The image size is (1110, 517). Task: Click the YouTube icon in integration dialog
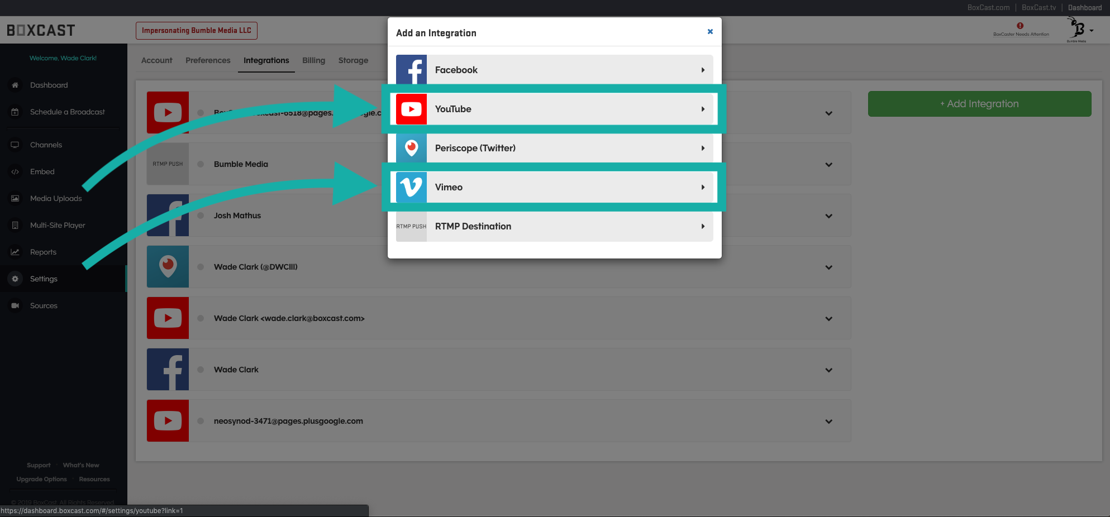coord(411,109)
